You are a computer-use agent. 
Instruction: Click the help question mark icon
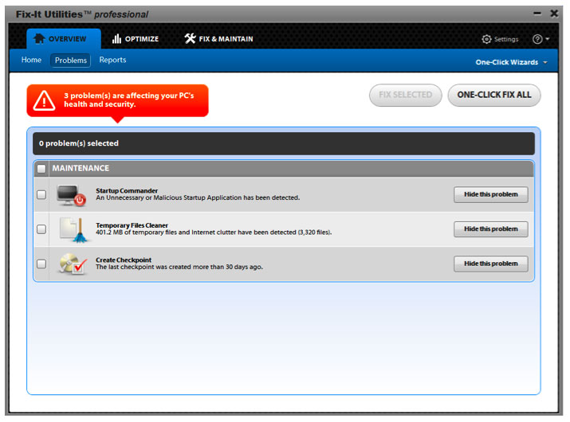(537, 39)
